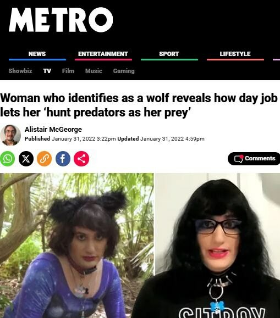Image resolution: width=280 pixels, height=318 pixels.
Task: Share article on X icon
Action: click(x=26, y=159)
